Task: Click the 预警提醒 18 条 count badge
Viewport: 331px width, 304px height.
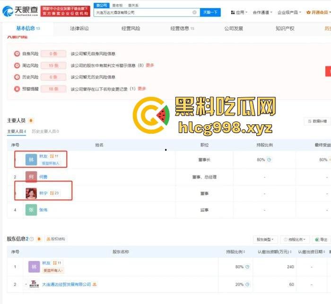Action: (53, 89)
